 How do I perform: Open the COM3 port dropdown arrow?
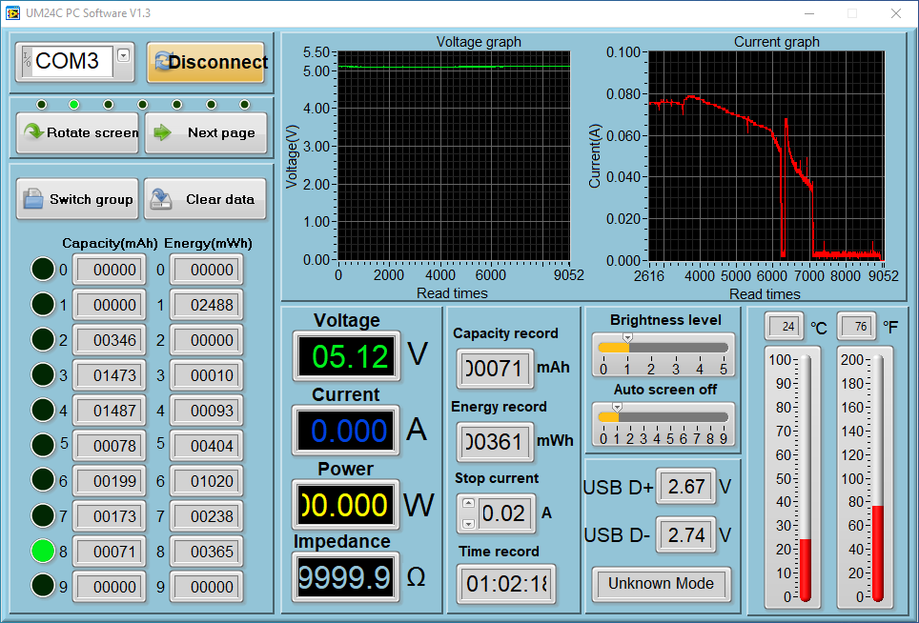coord(123,55)
